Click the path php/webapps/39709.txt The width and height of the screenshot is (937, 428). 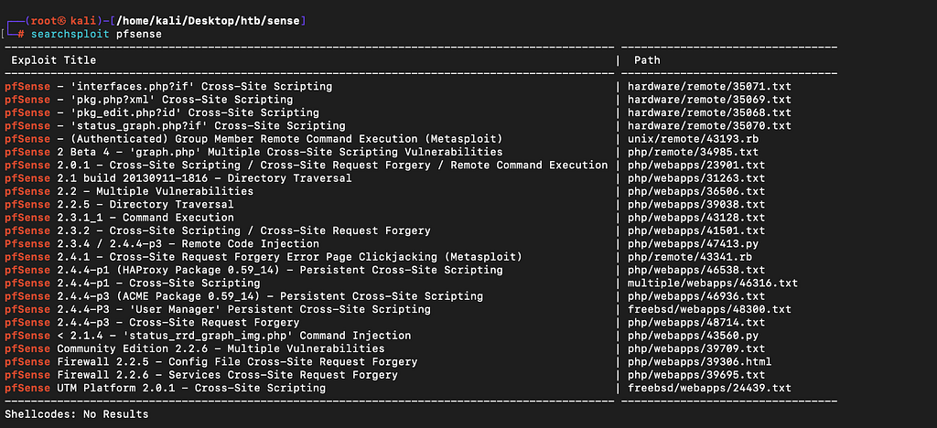(x=696, y=349)
